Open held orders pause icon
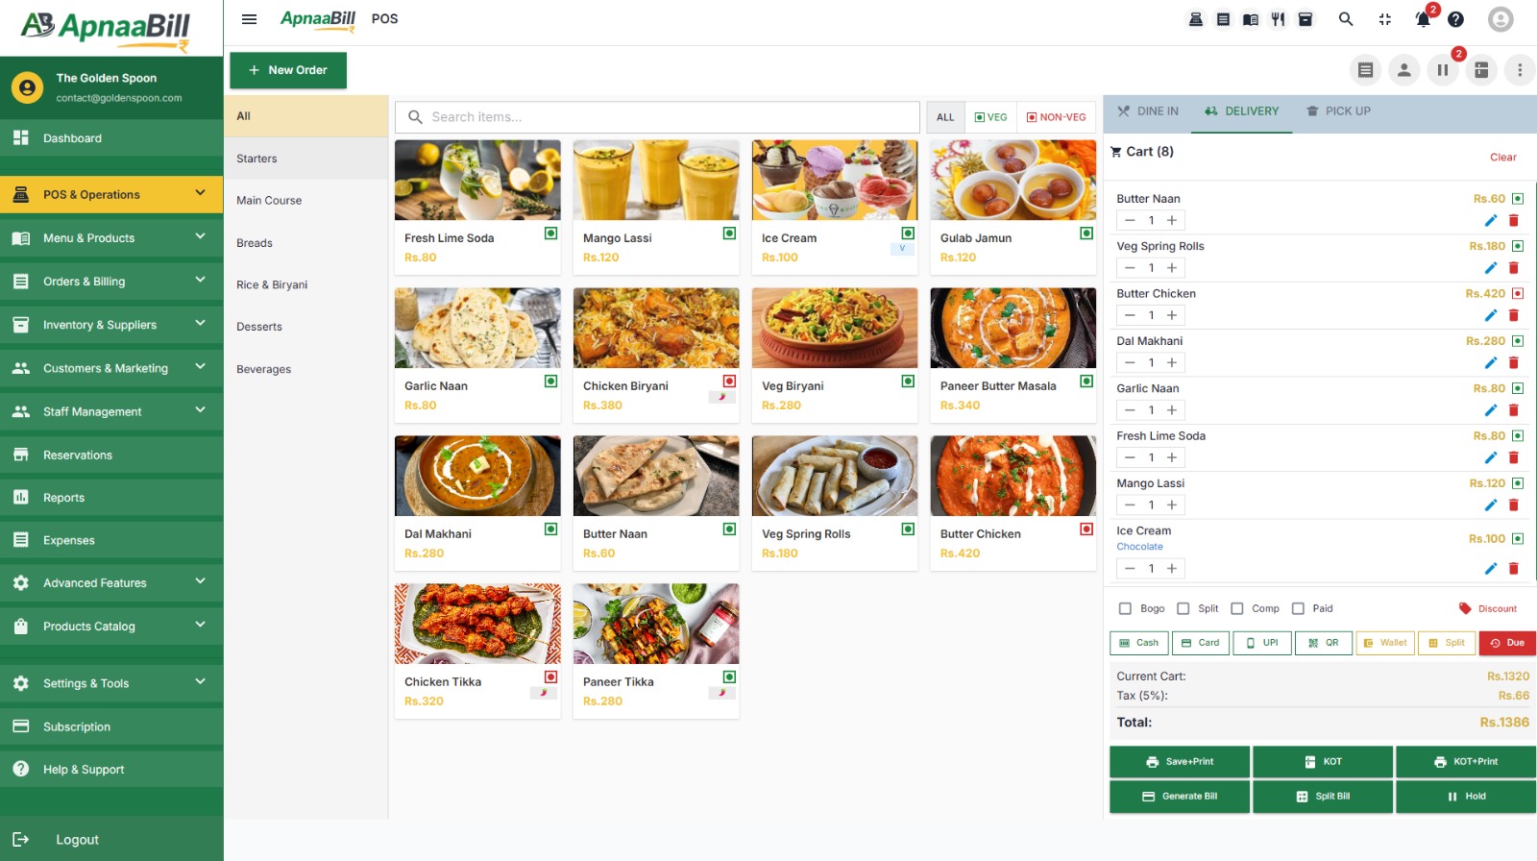The height and width of the screenshot is (861, 1537). pyautogui.click(x=1442, y=70)
